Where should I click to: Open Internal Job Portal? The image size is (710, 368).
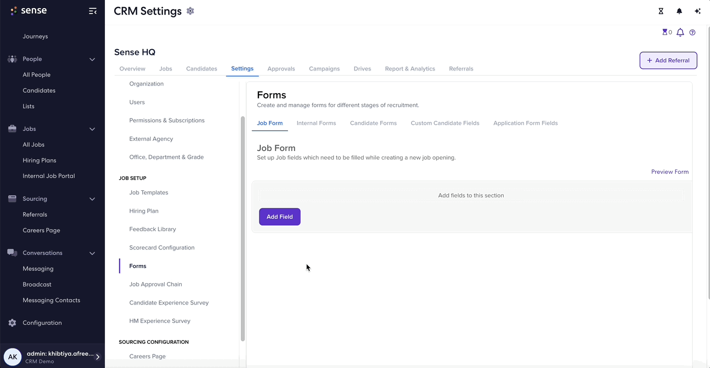coord(49,176)
